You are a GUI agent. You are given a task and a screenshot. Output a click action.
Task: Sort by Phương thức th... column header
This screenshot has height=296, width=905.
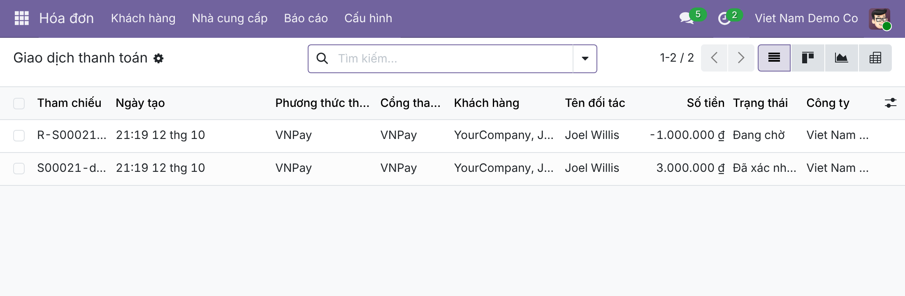pos(322,103)
